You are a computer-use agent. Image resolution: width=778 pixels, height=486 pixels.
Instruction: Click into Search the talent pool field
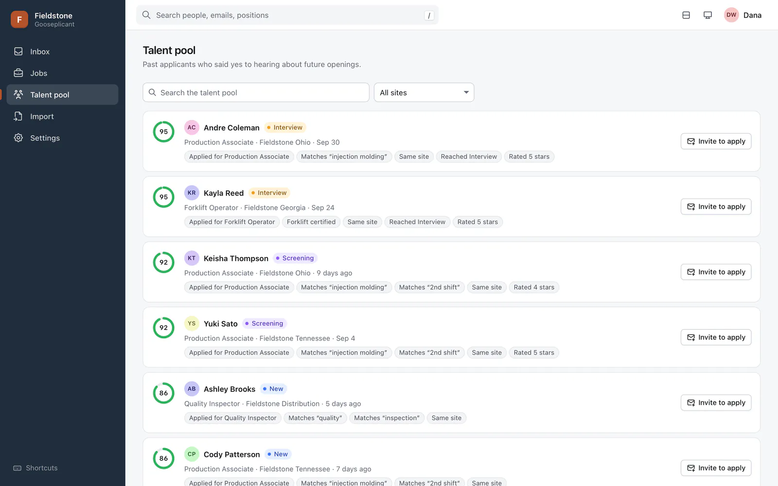click(256, 92)
